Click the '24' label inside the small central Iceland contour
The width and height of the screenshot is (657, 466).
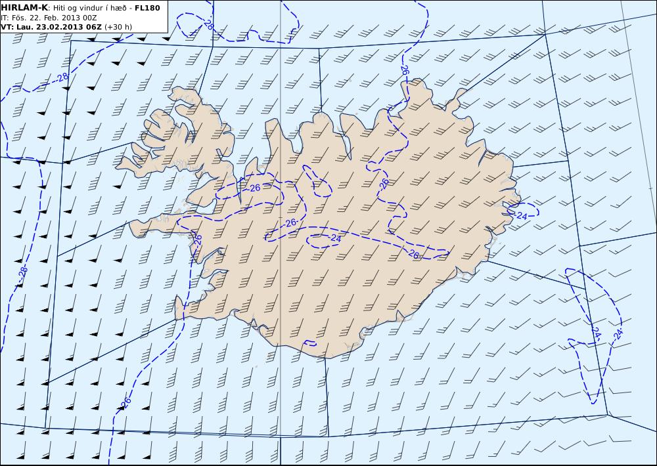click(x=336, y=238)
